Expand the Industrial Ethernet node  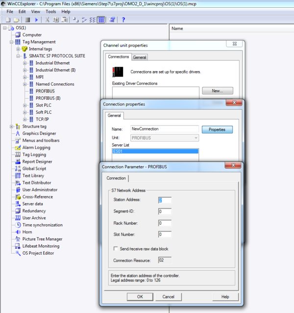coord(24,63)
